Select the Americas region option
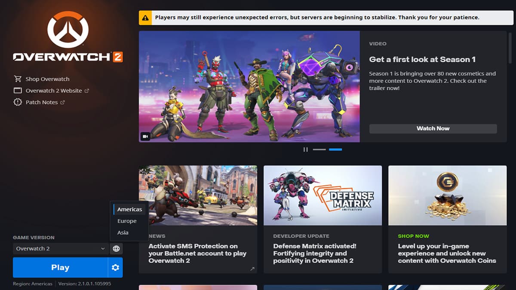The width and height of the screenshot is (516, 290). [129, 209]
